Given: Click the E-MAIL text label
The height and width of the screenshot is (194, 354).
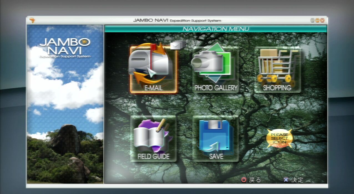Looking at the screenshot, I should click(153, 88).
